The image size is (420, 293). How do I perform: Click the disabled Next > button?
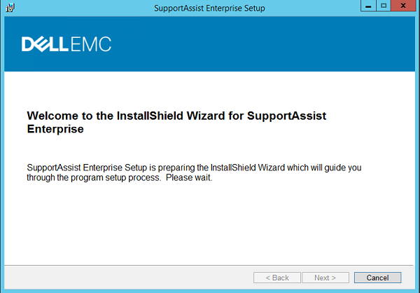click(325, 278)
